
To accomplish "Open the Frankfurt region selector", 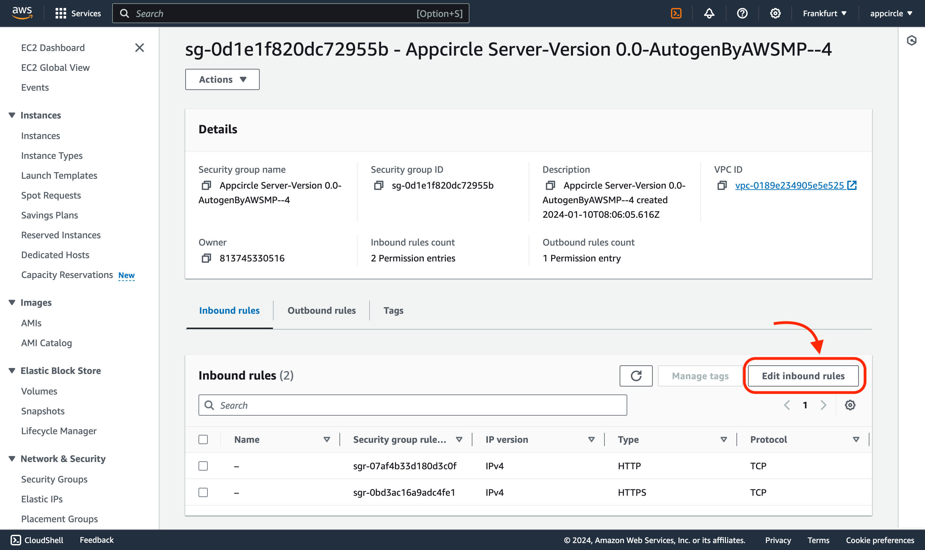I will click(825, 13).
